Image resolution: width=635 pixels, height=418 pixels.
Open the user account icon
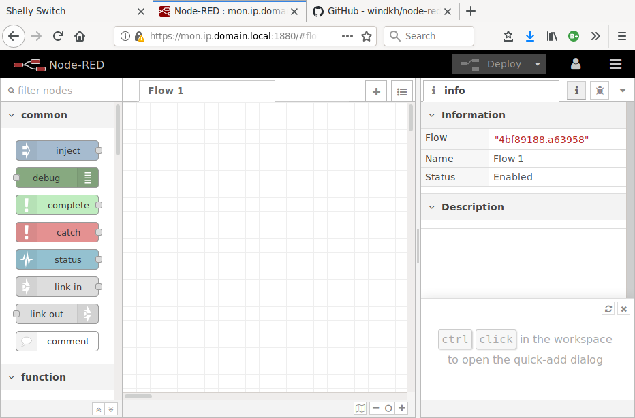(x=576, y=64)
